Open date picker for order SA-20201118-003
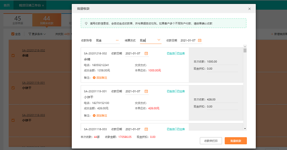Image resolution: width=287 pixels, height=150 pixels. pyautogui.click(x=146, y=129)
